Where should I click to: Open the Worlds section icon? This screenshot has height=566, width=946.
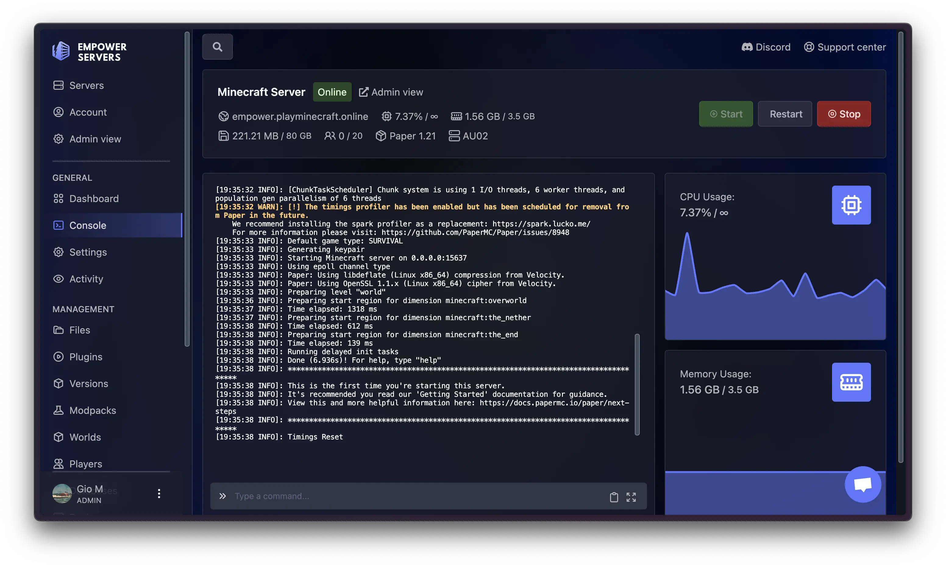tap(59, 437)
